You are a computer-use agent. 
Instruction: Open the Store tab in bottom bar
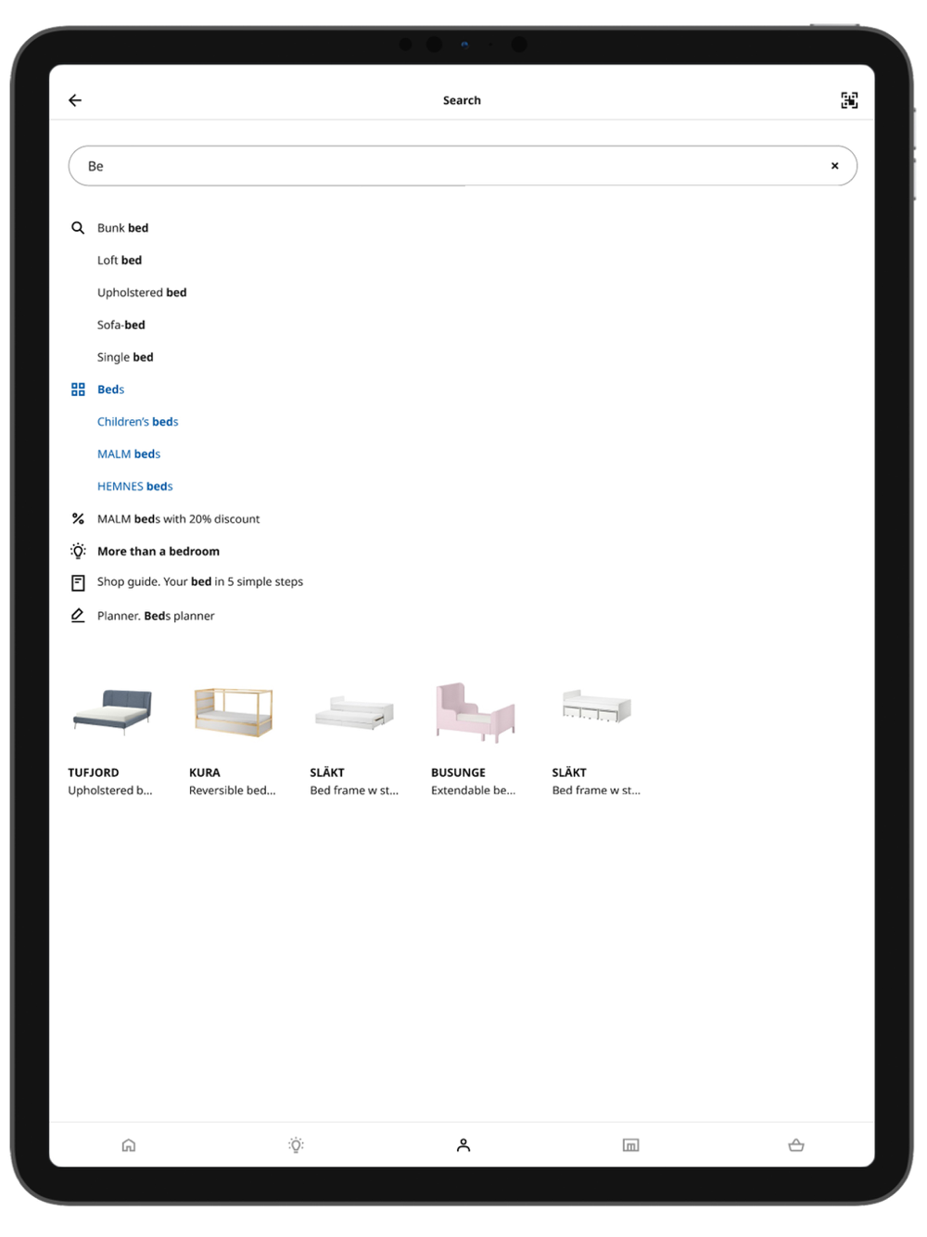[630, 1146]
